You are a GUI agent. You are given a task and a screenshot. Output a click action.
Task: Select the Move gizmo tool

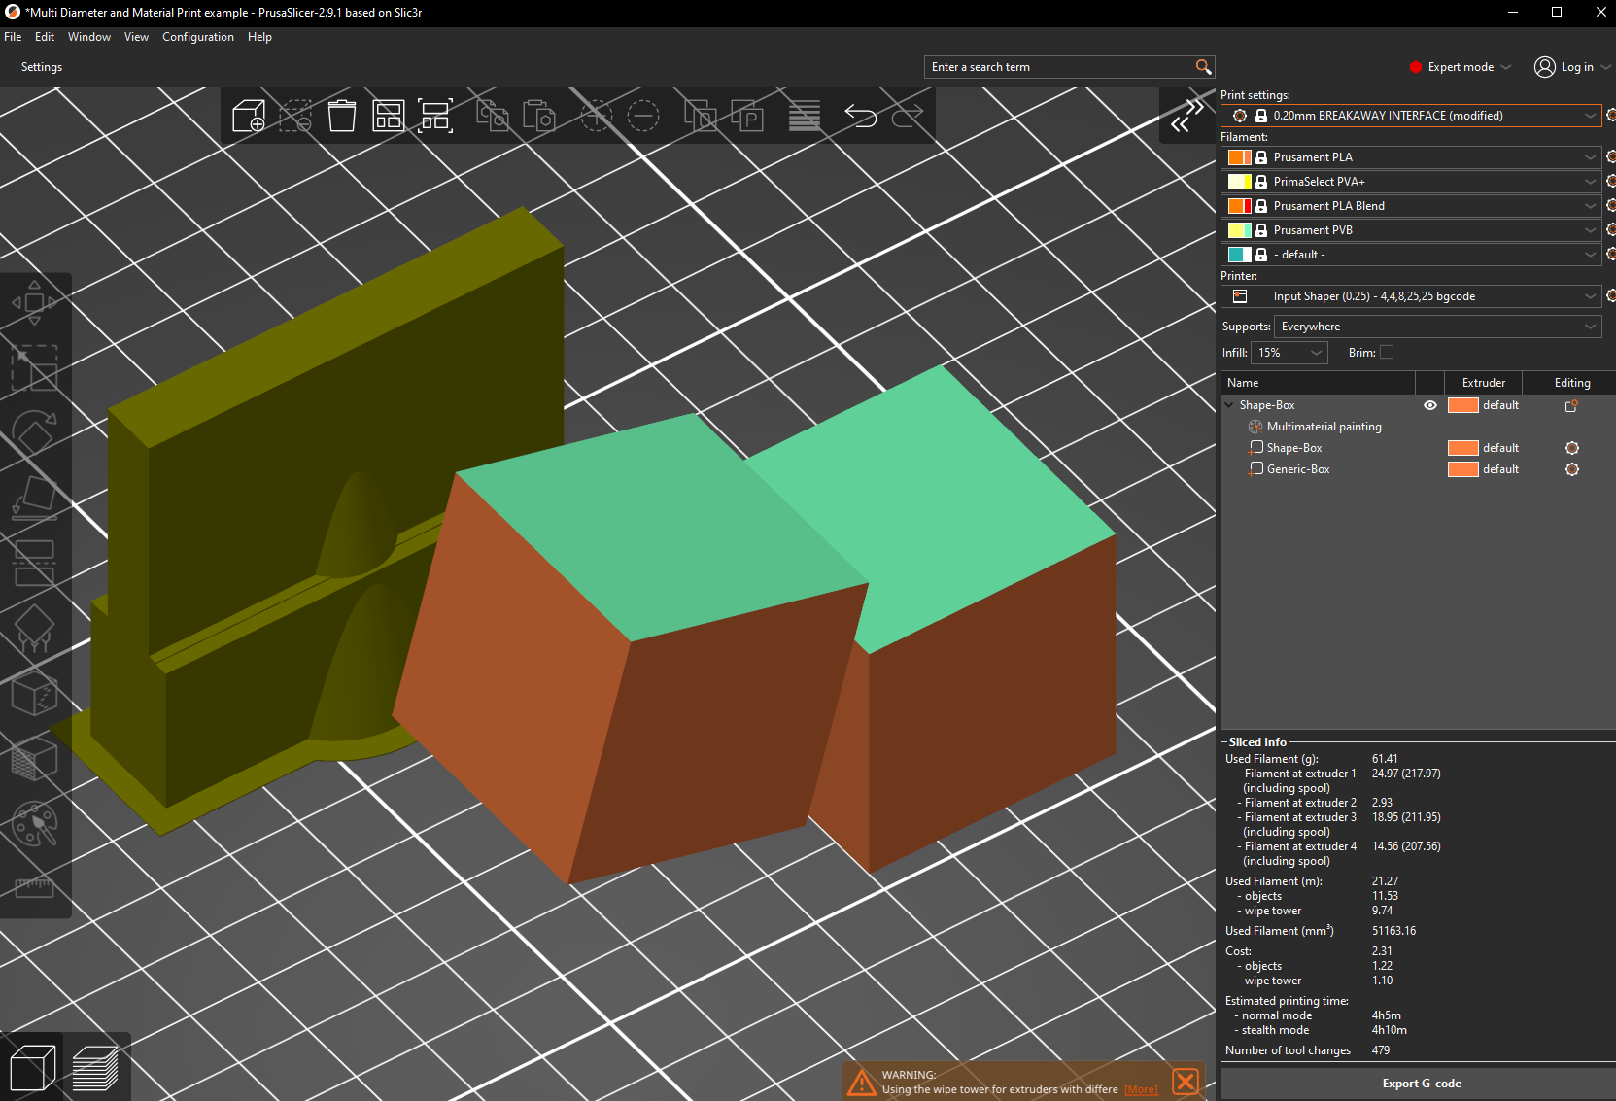(34, 302)
